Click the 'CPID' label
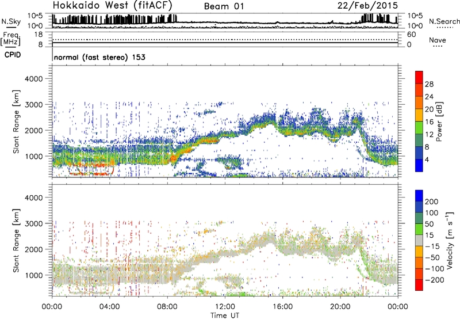 coord(13,55)
